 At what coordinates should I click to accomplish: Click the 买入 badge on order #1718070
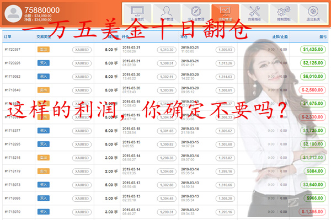click(44, 212)
